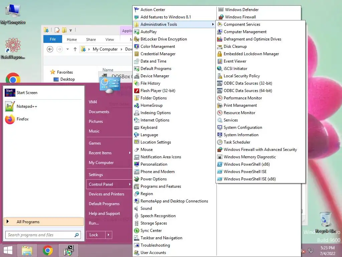The height and width of the screenshot is (257, 342).
Task: Click the Embedded Lockdown Manager padlock icon
Action: (x=220, y=54)
